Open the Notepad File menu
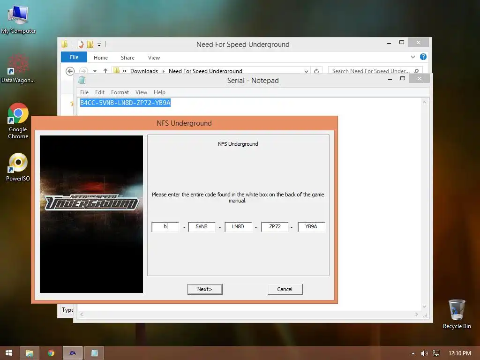Viewport: 480px width, 360px height. 84,92
